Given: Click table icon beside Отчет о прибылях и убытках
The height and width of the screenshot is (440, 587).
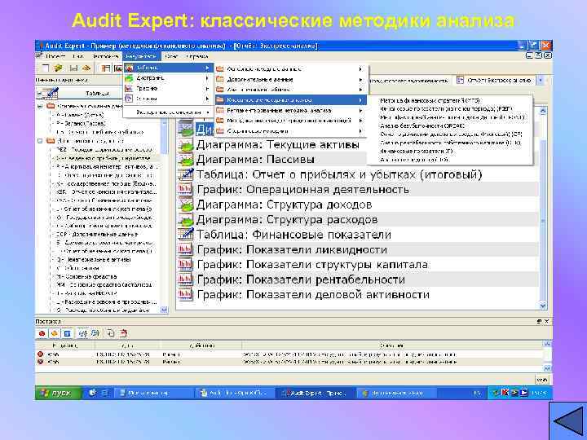Looking at the screenshot, I should (186, 174).
